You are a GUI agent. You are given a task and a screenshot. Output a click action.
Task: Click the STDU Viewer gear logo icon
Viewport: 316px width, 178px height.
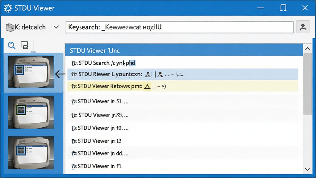[x=8, y=8]
